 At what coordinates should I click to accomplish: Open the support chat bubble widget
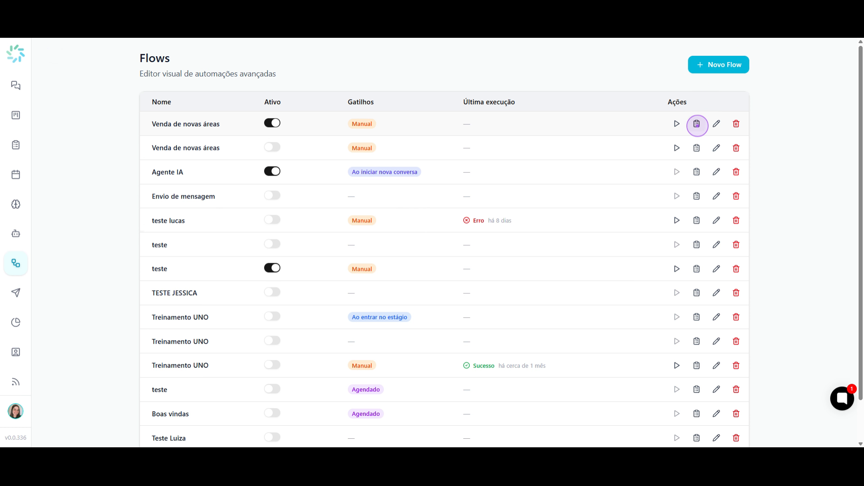click(x=842, y=398)
